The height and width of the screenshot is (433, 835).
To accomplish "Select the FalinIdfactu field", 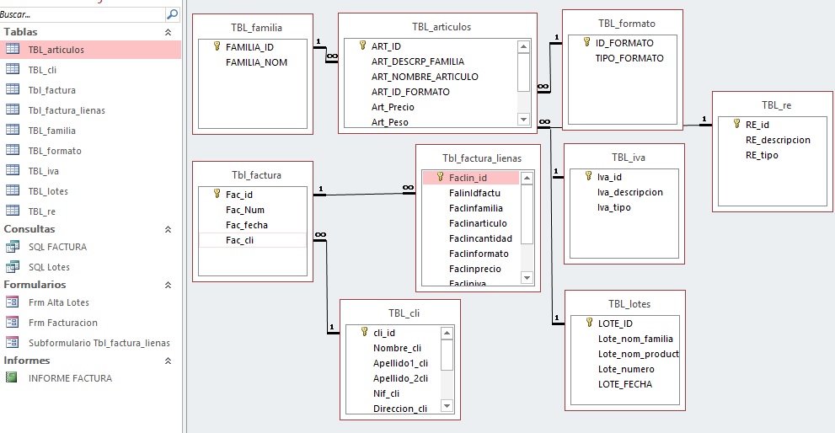I will 474,193.
